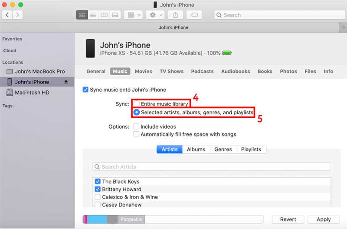The height and width of the screenshot is (229, 347).
Task: Click the blue storage bar segment
Action: pyautogui.click(x=97, y=219)
